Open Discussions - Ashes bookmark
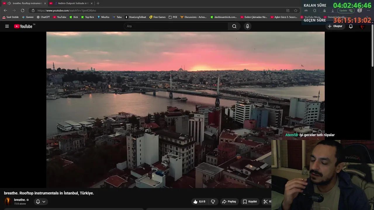The image size is (374, 210). point(193,17)
